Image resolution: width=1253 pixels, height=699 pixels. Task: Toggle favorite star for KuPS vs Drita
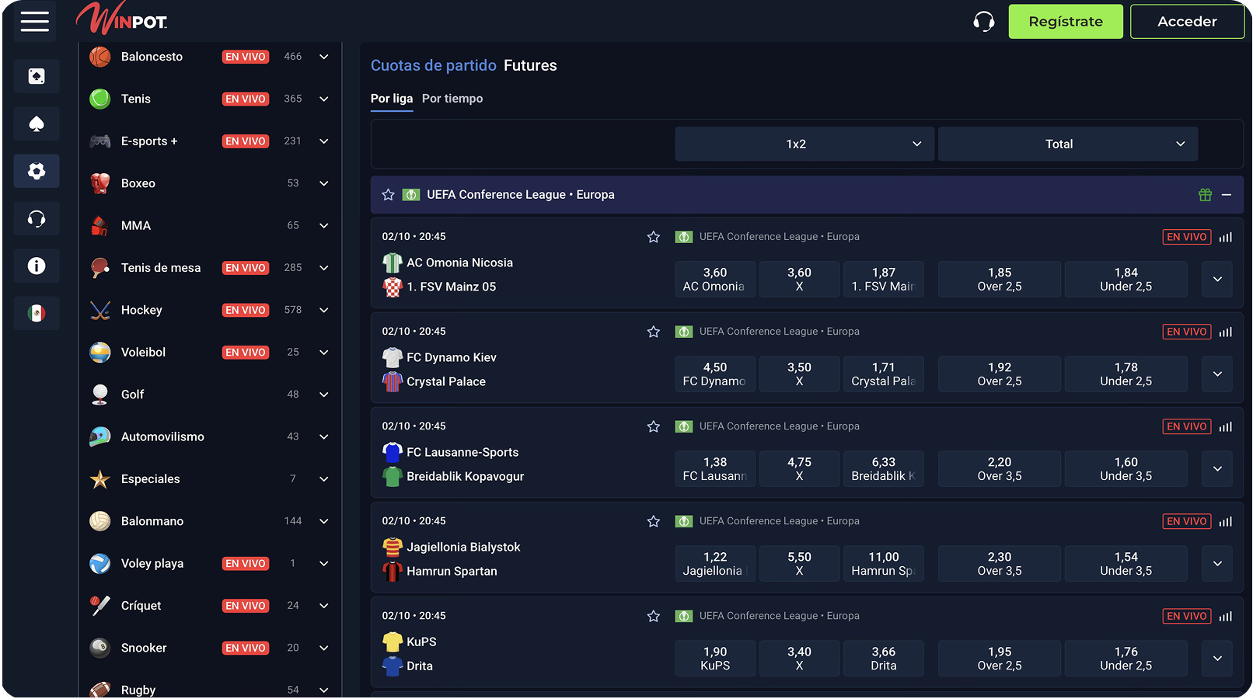click(x=653, y=616)
